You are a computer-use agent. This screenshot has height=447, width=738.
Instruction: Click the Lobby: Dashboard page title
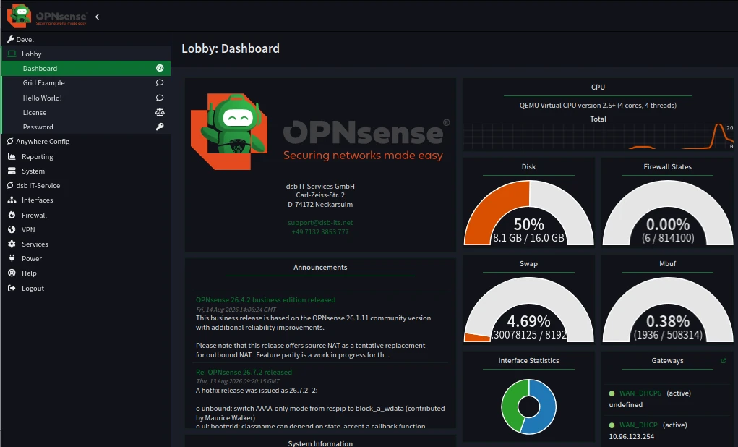pos(231,48)
